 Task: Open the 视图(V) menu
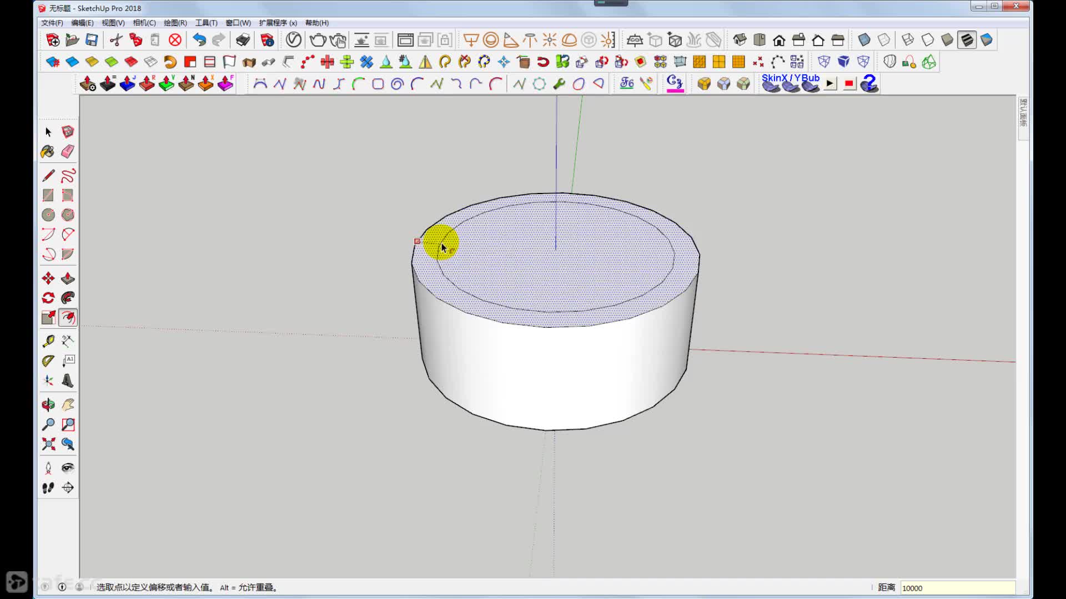(113, 23)
